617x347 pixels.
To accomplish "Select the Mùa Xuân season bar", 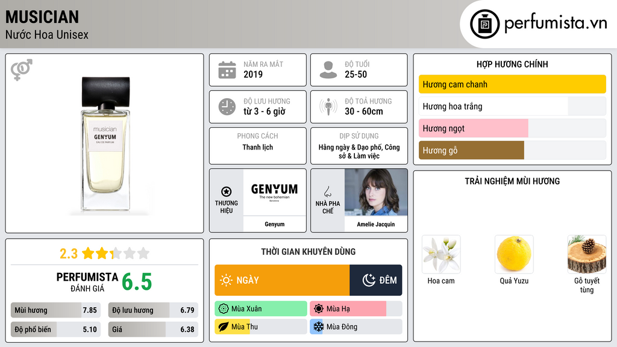I will click(x=261, y=309).
